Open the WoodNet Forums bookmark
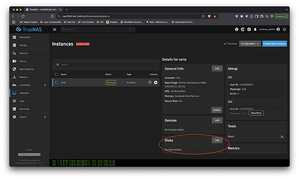Viewport: 299px width, 179px height. pos(132,22)
